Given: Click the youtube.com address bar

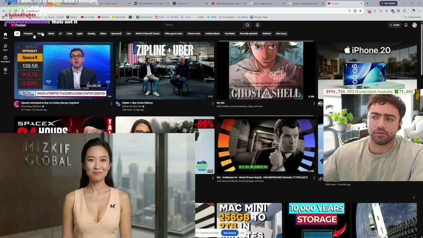Looking at the screenshot, I should click(185, 11).
